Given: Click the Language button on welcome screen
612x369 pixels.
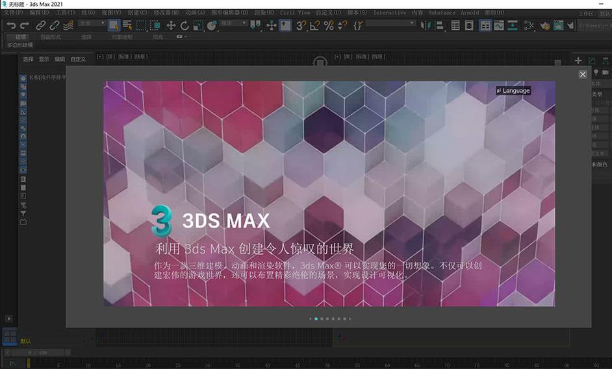Looking at the screenshot, I should [513, 91].
